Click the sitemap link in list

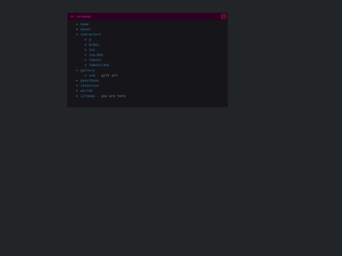(x=87, y=96)
